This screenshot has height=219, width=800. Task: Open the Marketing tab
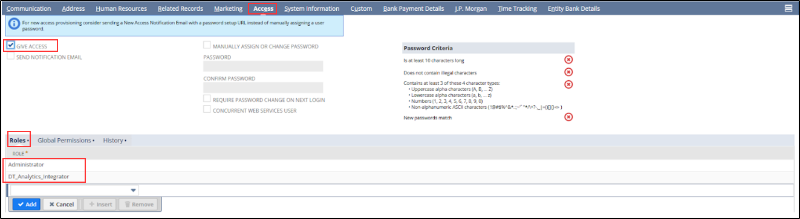228,8
